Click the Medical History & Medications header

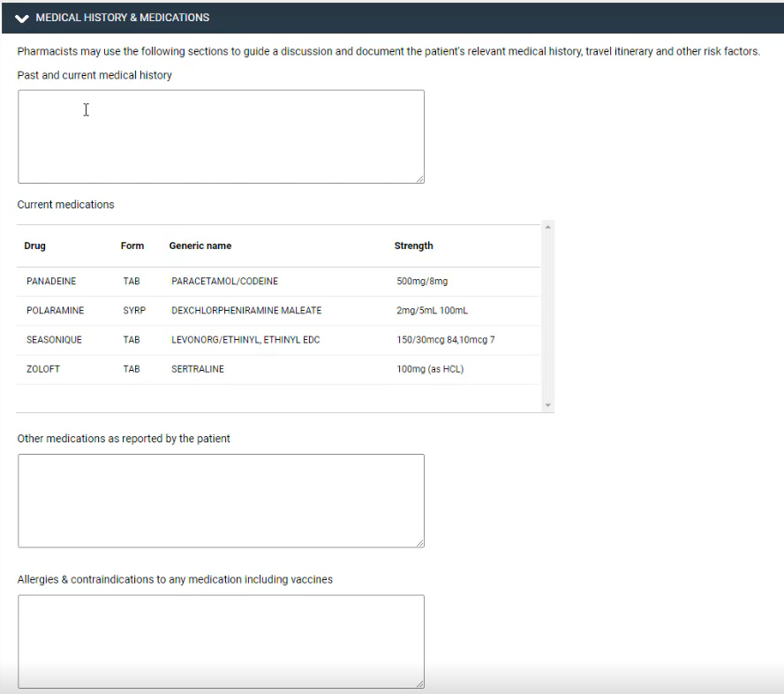tap(393, 18)
